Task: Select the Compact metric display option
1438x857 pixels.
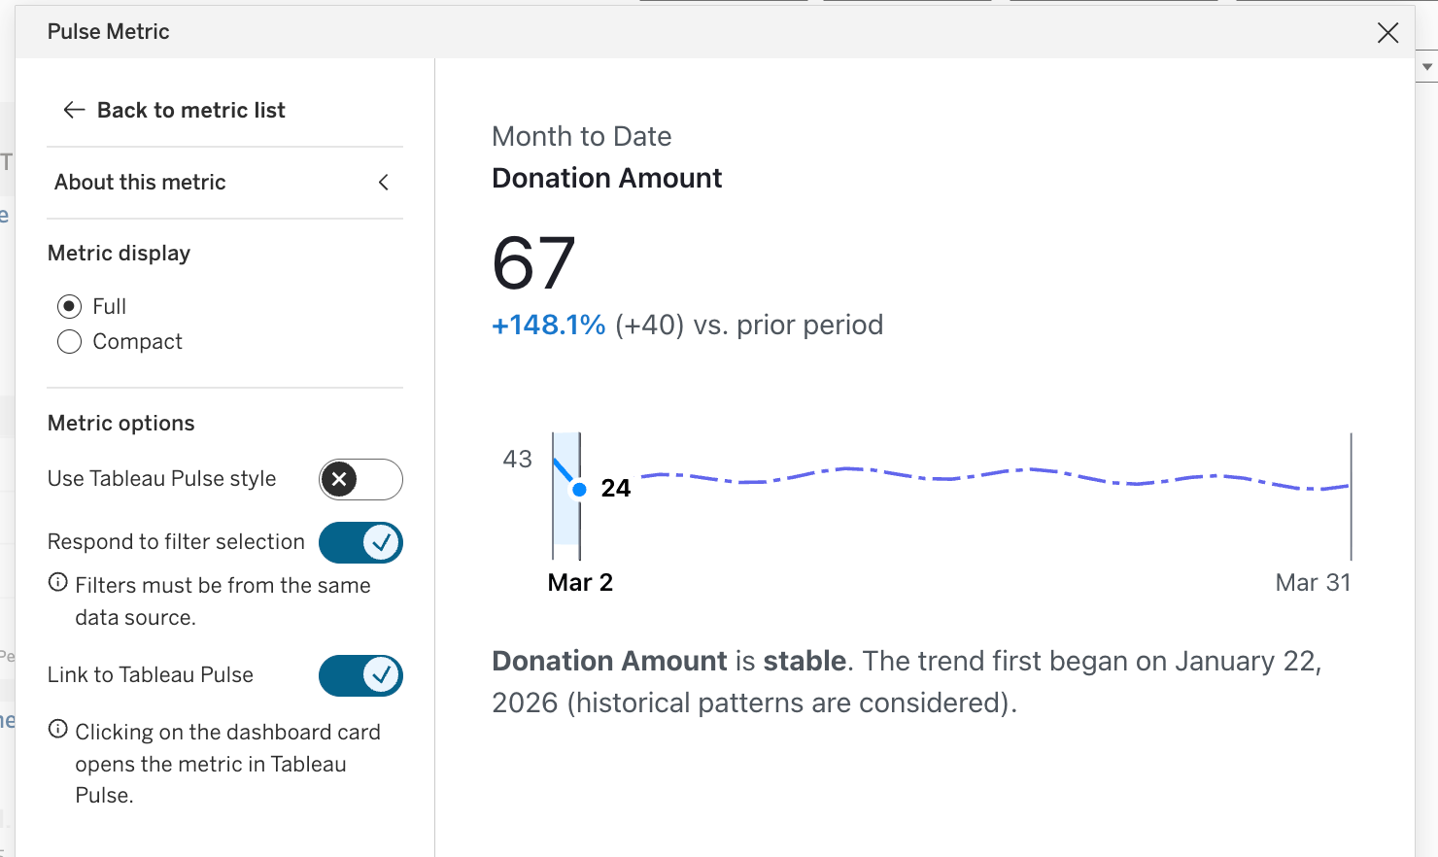Action: [69, 342]
